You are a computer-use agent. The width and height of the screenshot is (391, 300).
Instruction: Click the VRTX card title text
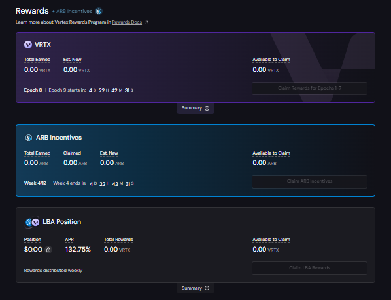(42, 45)
